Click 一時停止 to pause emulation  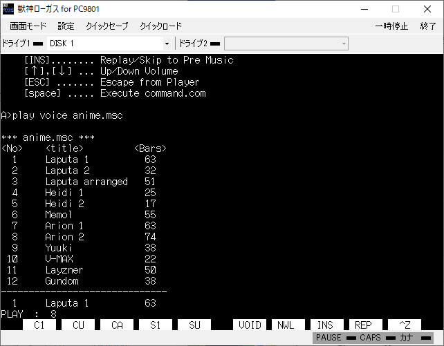391,26
